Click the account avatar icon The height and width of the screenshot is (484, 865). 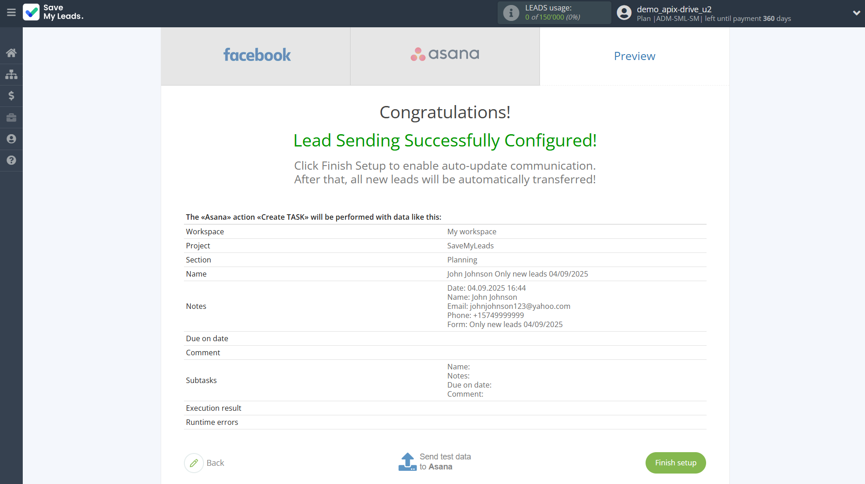(624, 13)
